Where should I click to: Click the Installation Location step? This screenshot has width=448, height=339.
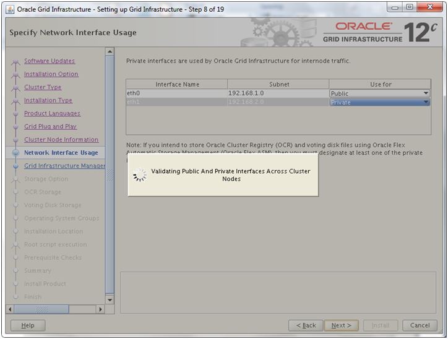point(53,231)
